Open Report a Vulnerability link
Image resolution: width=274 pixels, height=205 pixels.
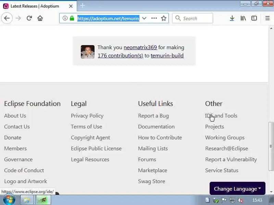[231, 160]
